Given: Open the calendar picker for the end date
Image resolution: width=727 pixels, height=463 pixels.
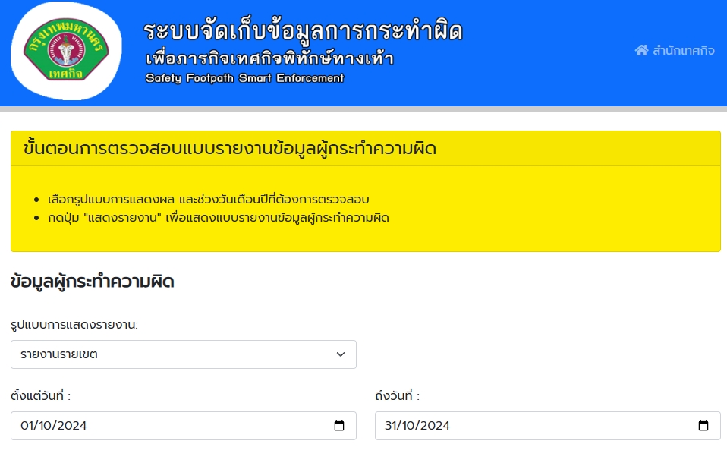Looking at the screenshot, I should 703,426.
